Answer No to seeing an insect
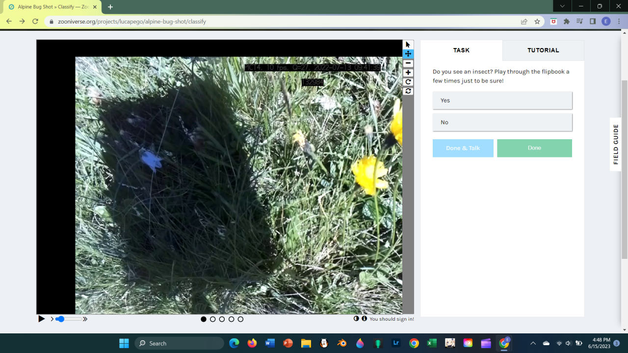The width and height of the screenshot is (628, 353). tap(502, 123)
